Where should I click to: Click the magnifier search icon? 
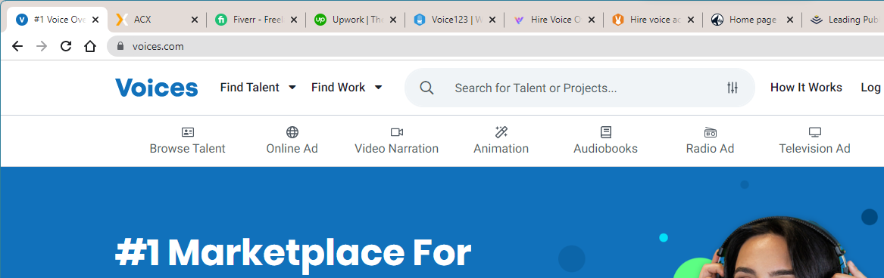426,88
